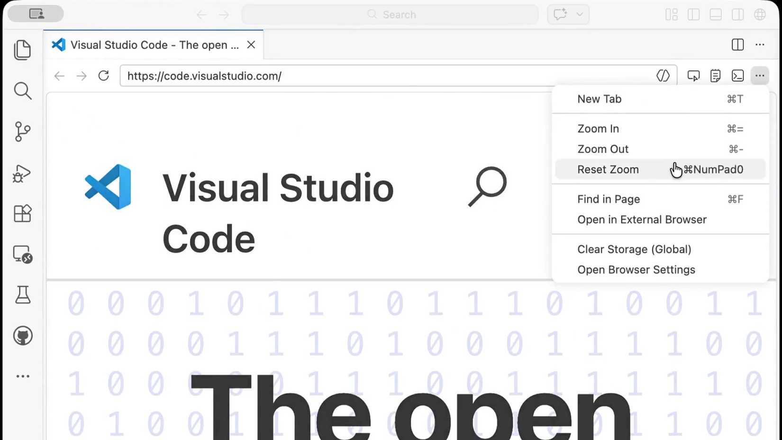The height and width of the screenshot is (440, 782).
Task: Click the element selector icon in browser toolbar
Action: tap(693, 76)
